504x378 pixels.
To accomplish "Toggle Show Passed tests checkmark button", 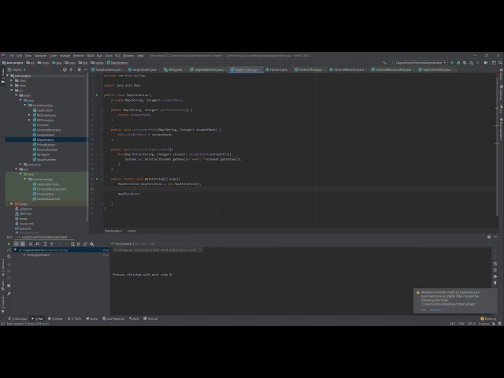I will point(16,243).
